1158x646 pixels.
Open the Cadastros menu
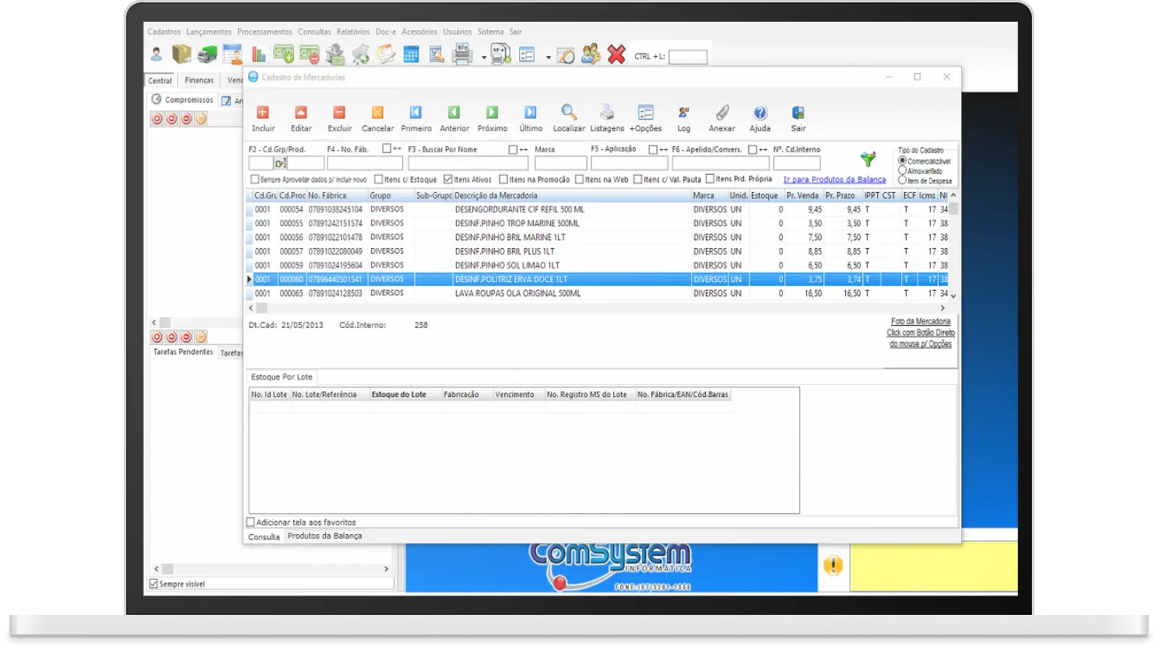(x=163, y=32)
